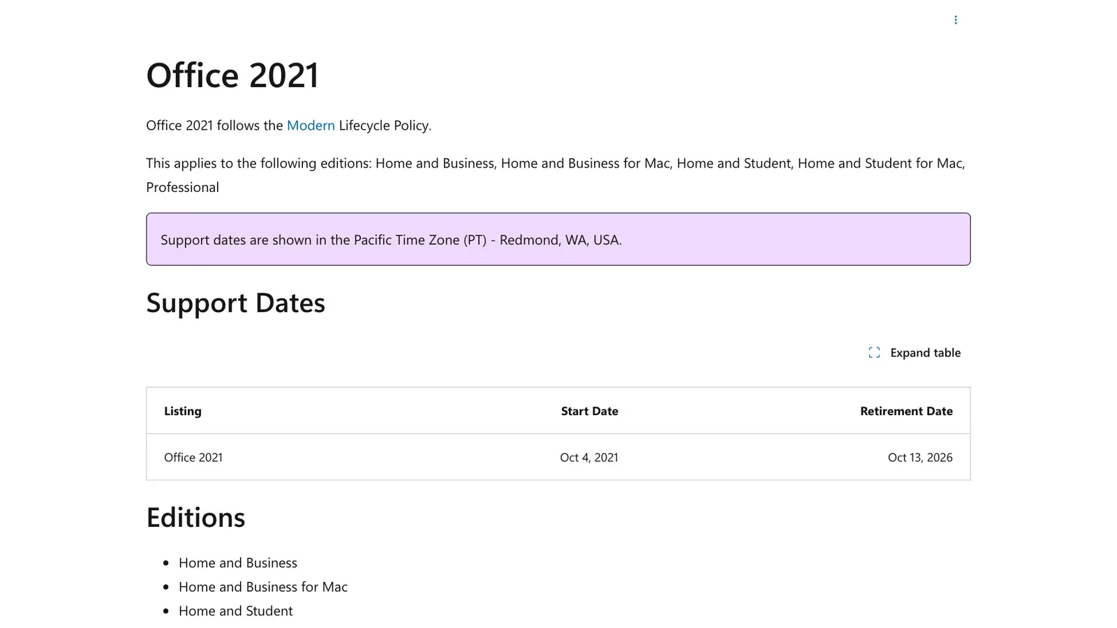1117x628 pixels.
Task: Select the Home and Student list item
Action: click(236, 611)
